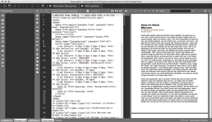Run the Schnelles Übersetzen arrow button
This screenshot has width=212, height=122.
pos(50,6)
